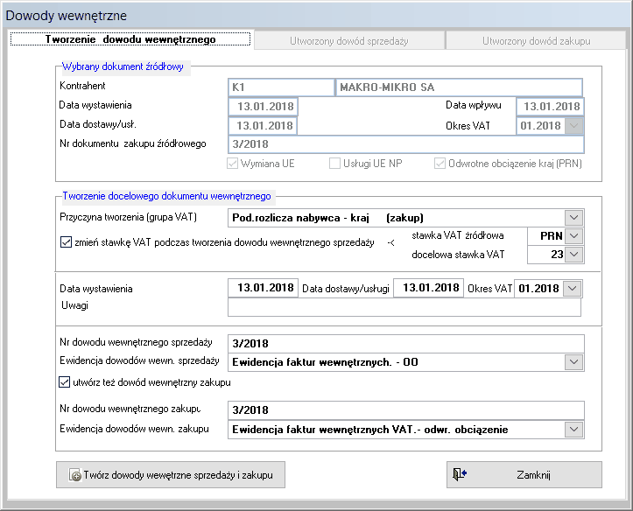Click the Uwagi input field

[x=404, y=307]
